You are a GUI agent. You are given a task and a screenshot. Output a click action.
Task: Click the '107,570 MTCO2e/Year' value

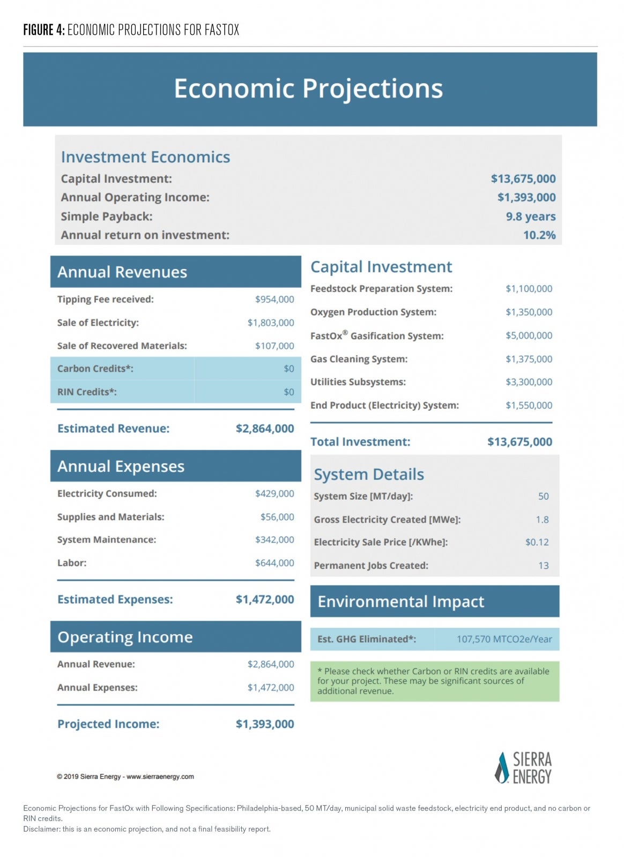504,639
